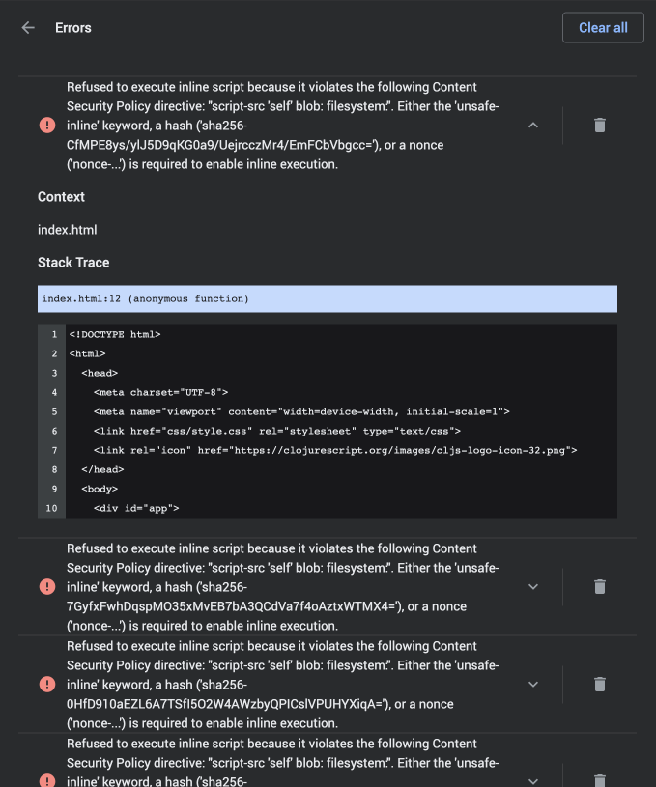Expand the error with hash sha256-7GyfxFwh
The width and height of the screenshot is (656, 787).
pyautogui.click(x=532, y=587)
